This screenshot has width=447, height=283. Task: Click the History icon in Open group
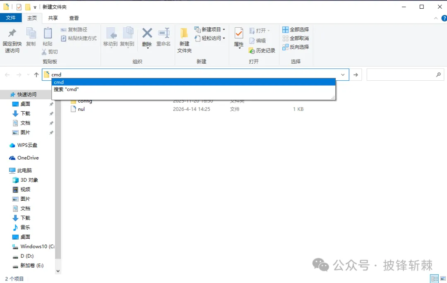pos(262,50)
